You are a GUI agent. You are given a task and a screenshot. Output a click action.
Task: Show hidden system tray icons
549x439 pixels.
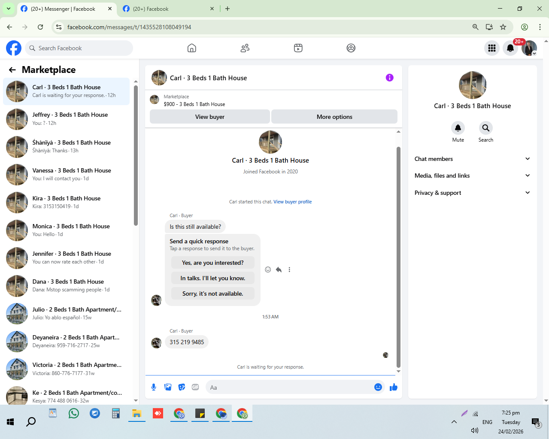(454, 422)
